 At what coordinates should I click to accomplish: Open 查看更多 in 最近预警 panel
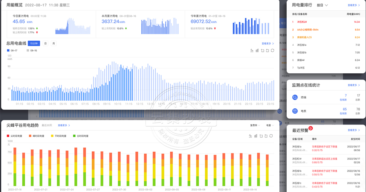(354, 130)
